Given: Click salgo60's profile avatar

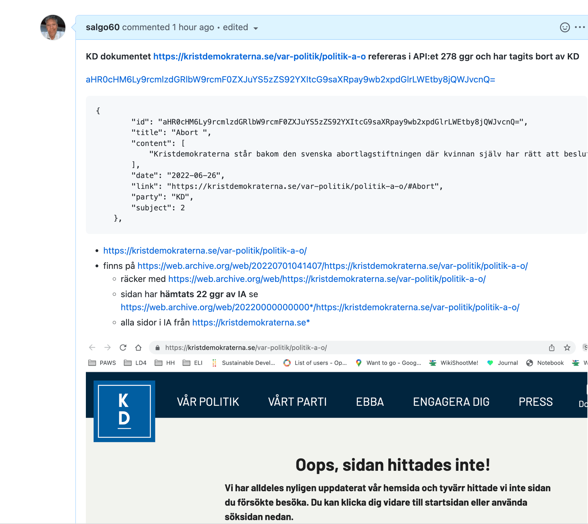Looking at the screenshot, I should point(53,27).
